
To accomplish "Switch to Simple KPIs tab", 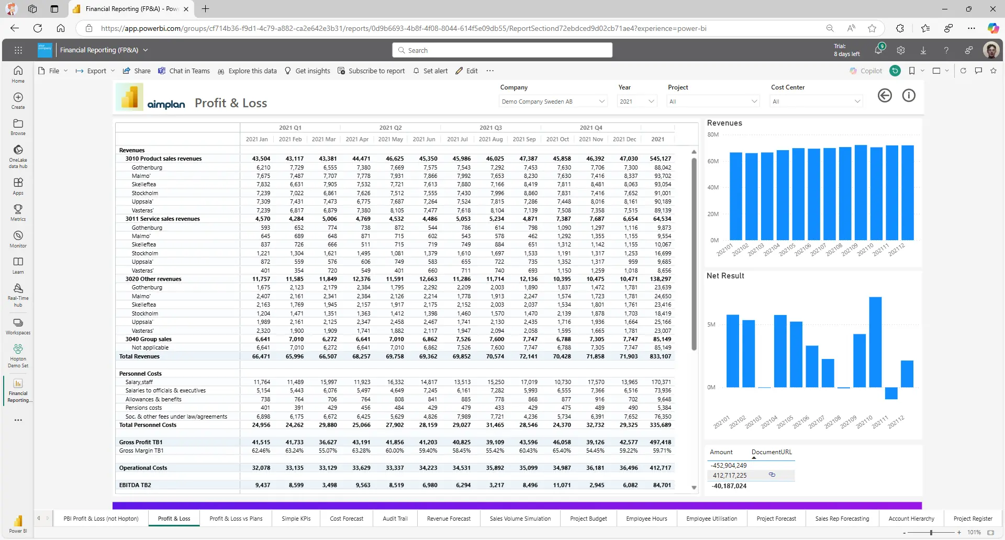I will point(296,519).
